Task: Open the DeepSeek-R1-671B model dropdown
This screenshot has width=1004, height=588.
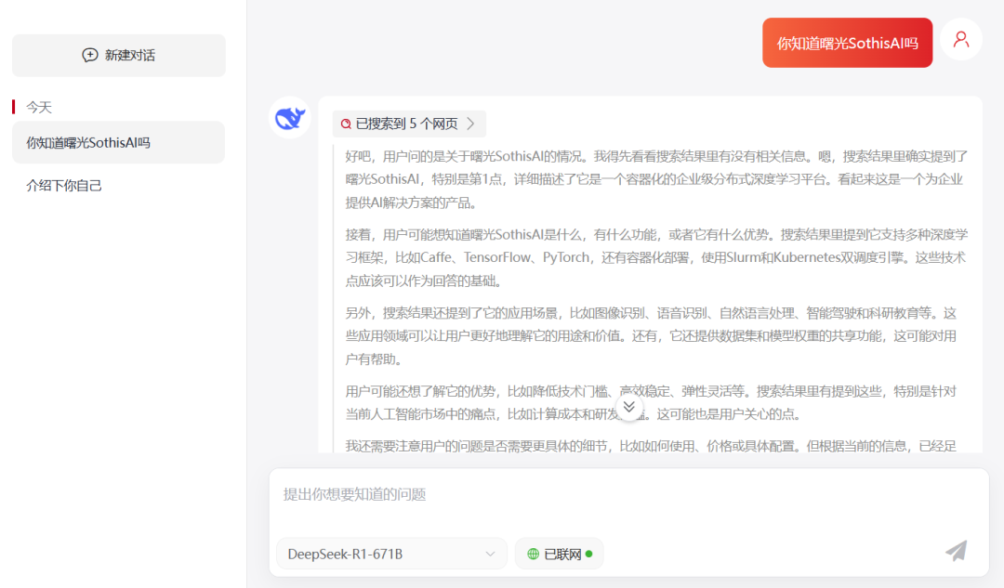Action: pos(391,553)
